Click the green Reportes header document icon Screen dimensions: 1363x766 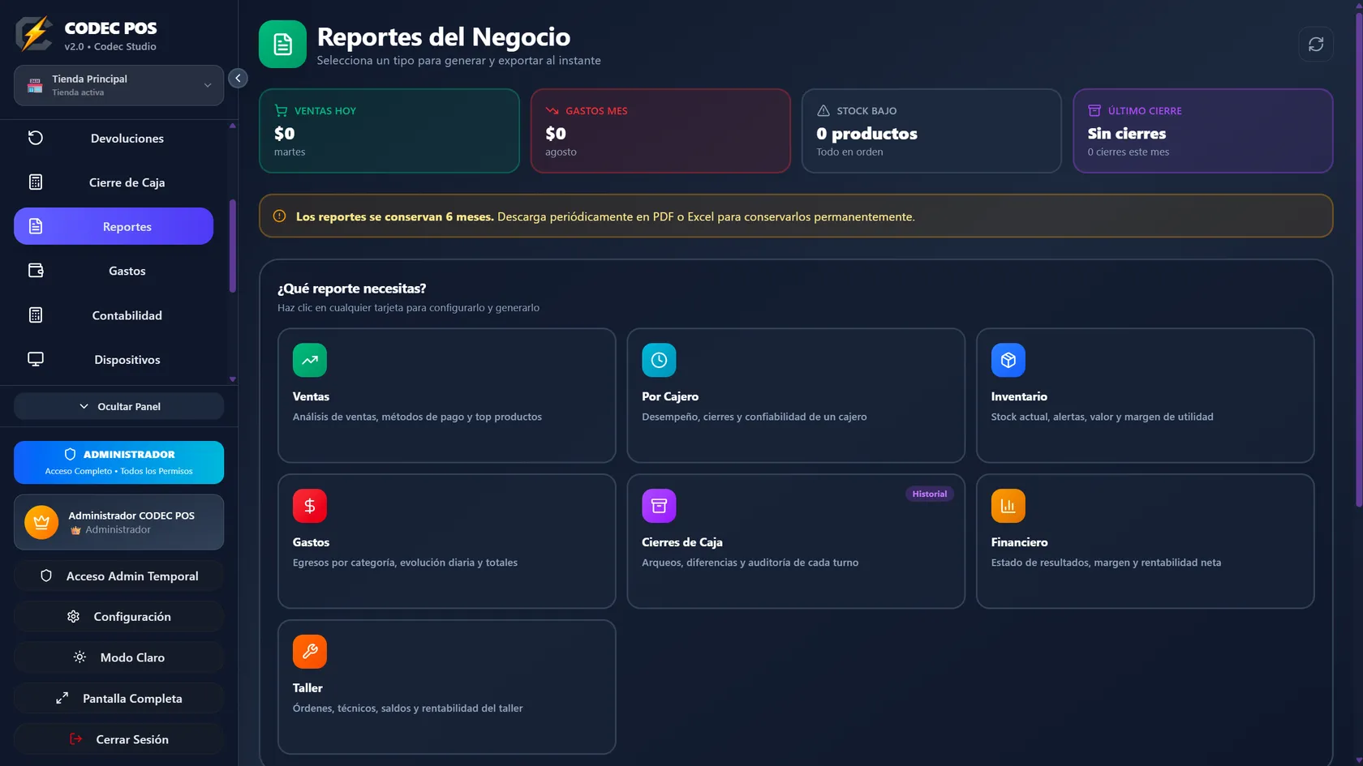coord(282,44)
